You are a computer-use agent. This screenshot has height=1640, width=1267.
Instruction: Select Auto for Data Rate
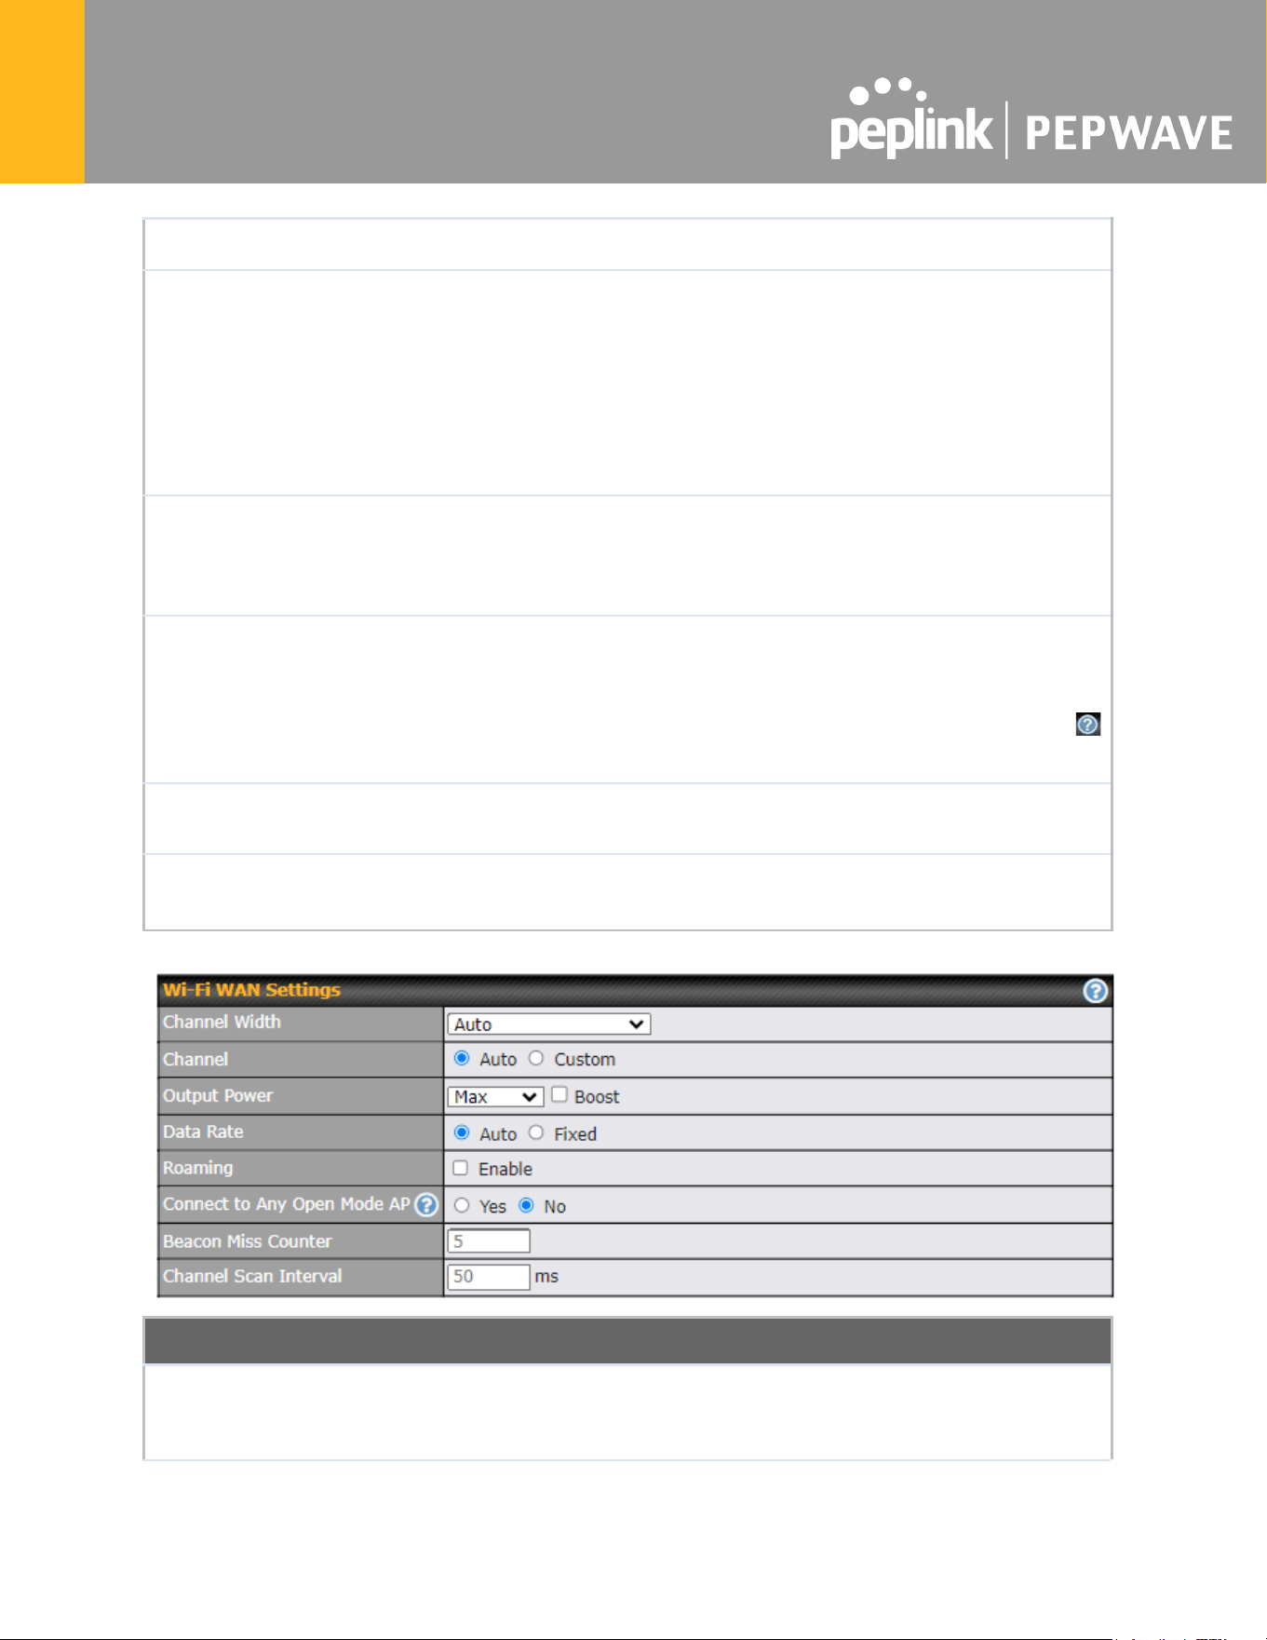pos(462,1133)
